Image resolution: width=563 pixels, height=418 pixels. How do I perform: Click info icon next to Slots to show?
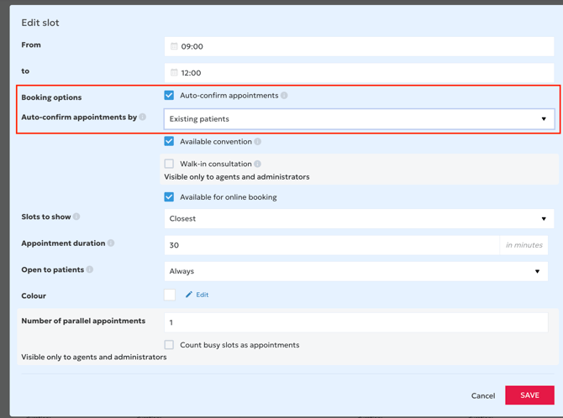click(76, 217)
